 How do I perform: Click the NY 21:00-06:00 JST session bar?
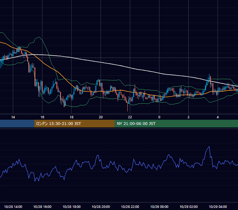(176, 124)
